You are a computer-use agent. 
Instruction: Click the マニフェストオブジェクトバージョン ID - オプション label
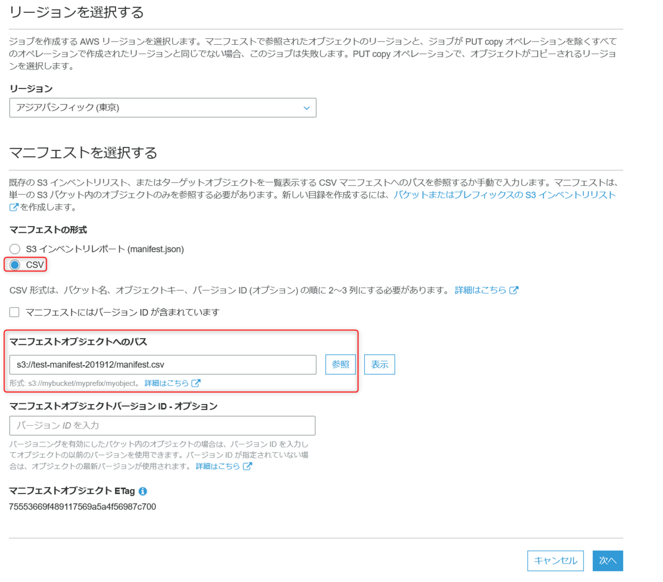[113, 406]
